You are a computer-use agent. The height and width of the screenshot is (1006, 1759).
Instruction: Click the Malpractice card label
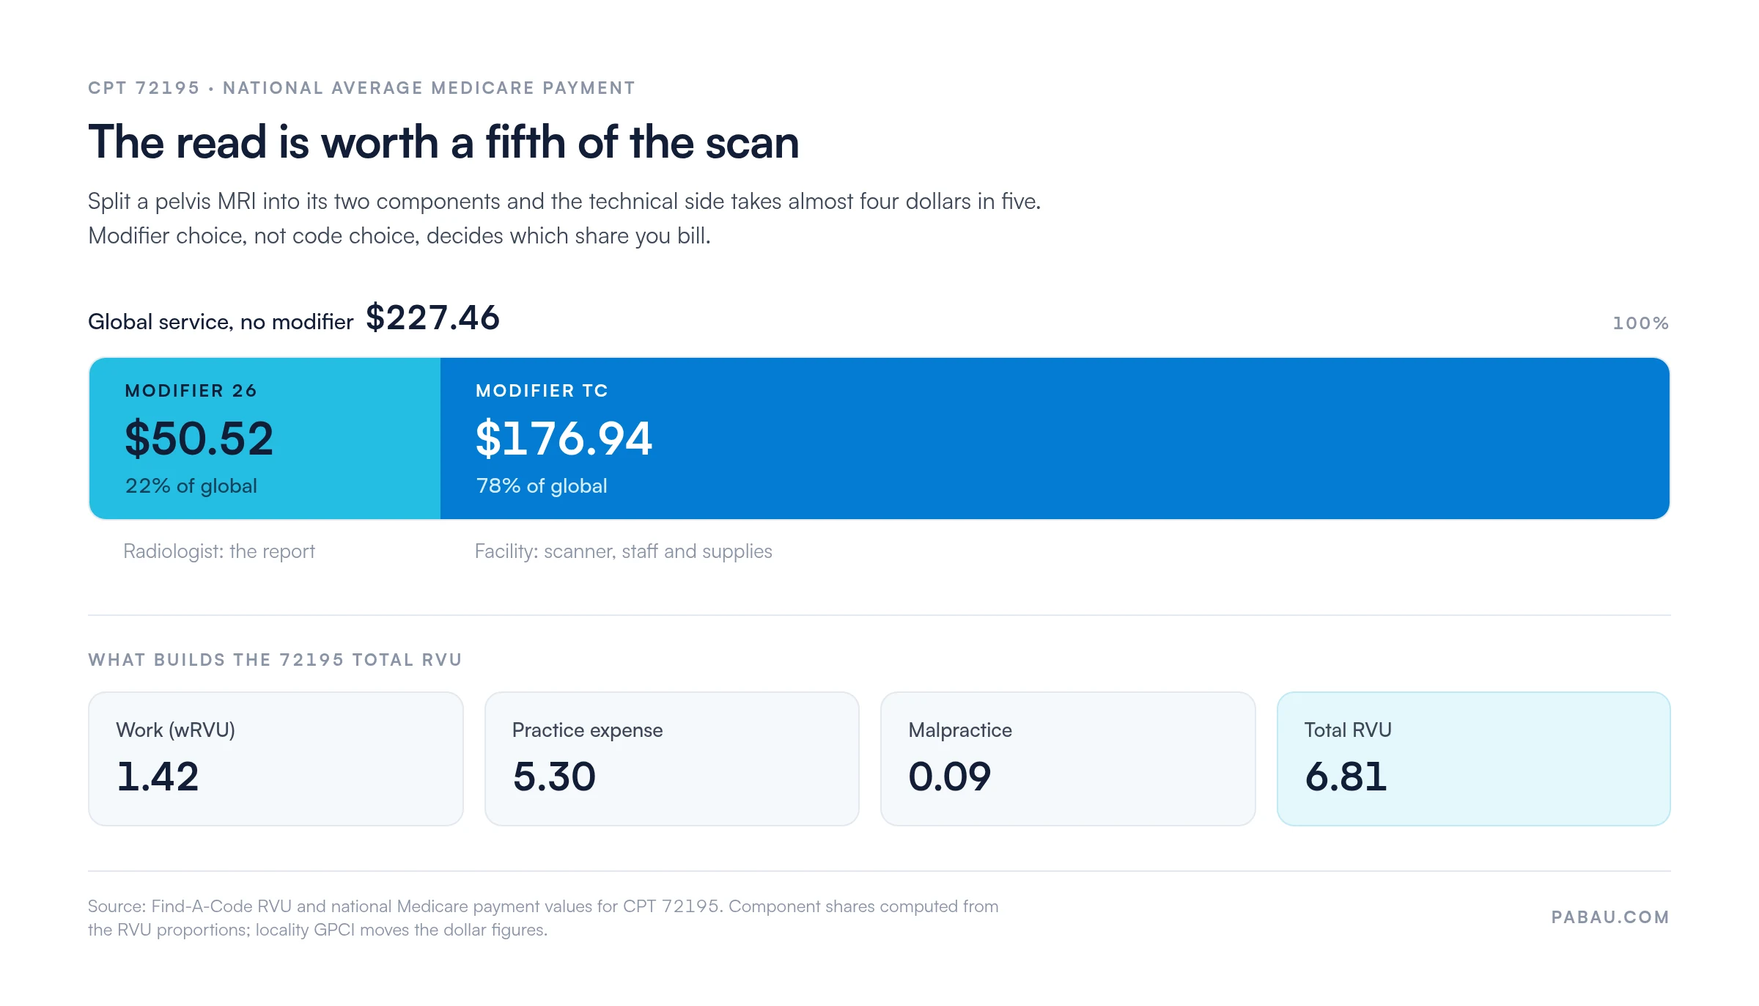tap(960, 730)
